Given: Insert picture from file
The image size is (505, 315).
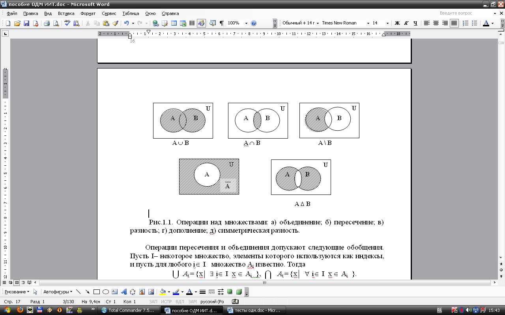Looking at the screenshot, I should coord(151,292).
